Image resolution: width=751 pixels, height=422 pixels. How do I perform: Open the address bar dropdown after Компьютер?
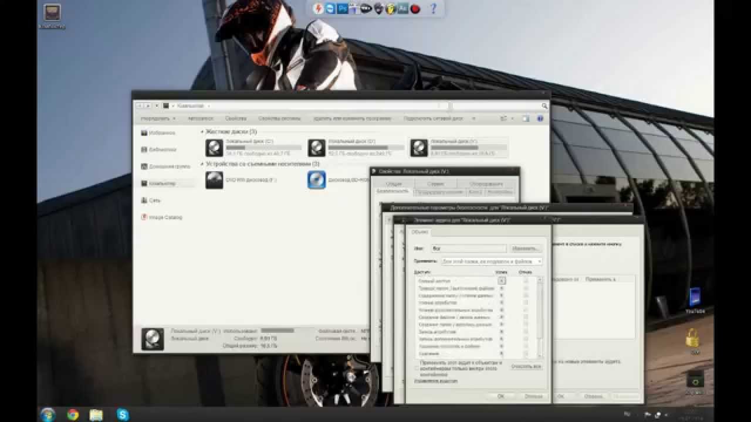pos(208,106)
